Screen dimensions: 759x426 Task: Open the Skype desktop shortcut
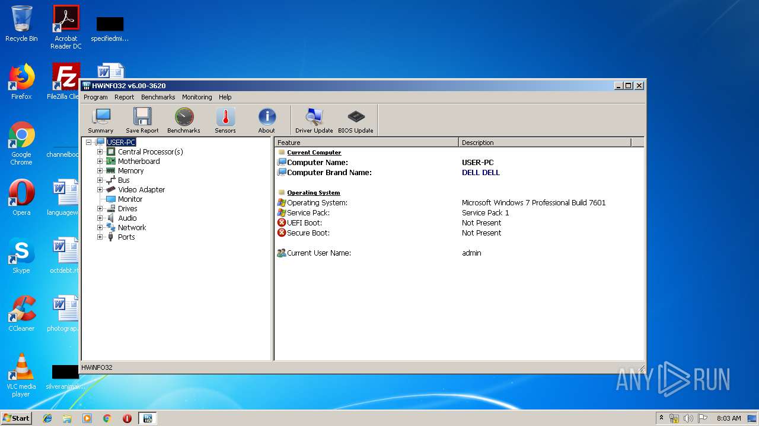(21, 255)
